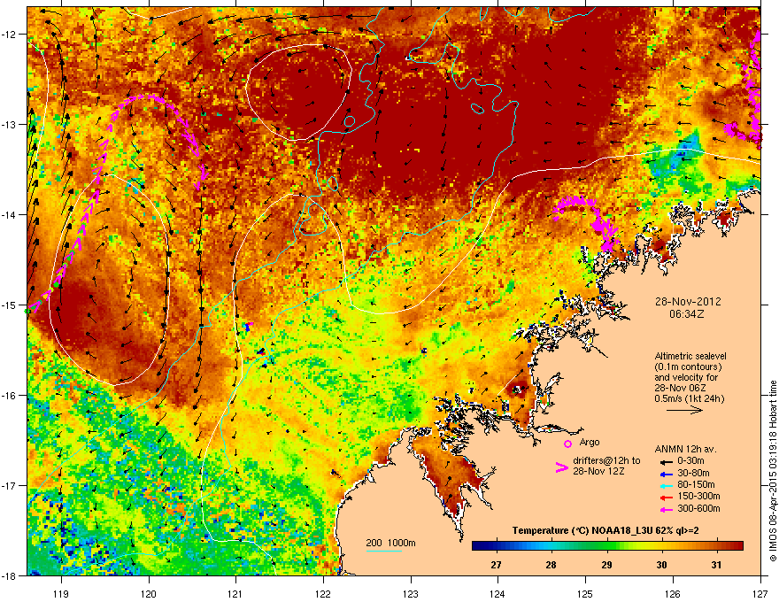Image resolution: width=779 pixels, height=602 pixels.
Task: Click the blue 30-80m arrow legend symbol
Action: 667,474
